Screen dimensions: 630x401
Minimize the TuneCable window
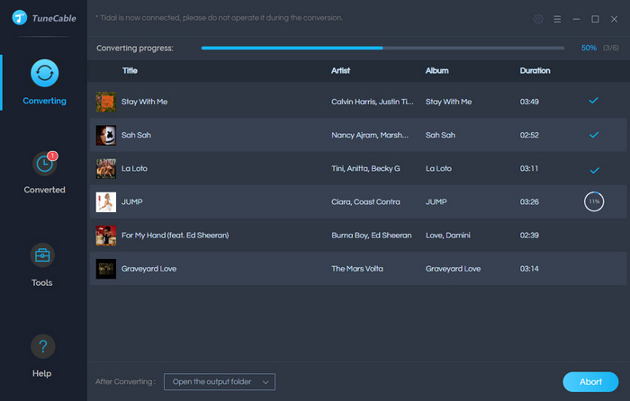[576, 19]
